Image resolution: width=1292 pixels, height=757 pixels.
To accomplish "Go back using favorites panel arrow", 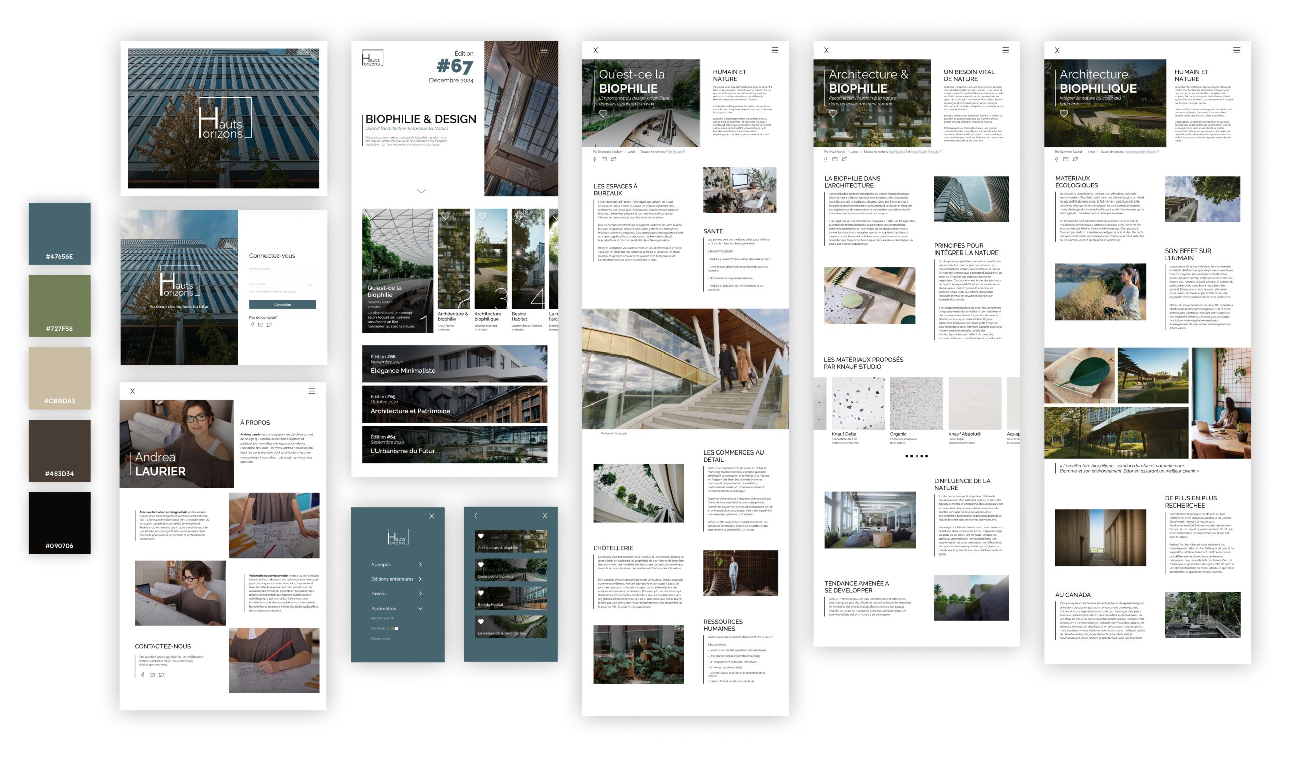I will point(476,516).
